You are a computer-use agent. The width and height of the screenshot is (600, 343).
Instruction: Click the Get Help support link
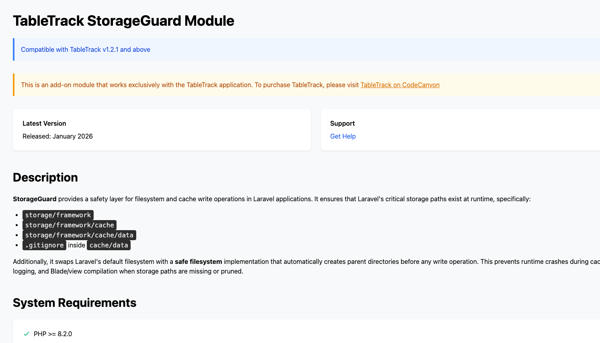click(343, 136)
